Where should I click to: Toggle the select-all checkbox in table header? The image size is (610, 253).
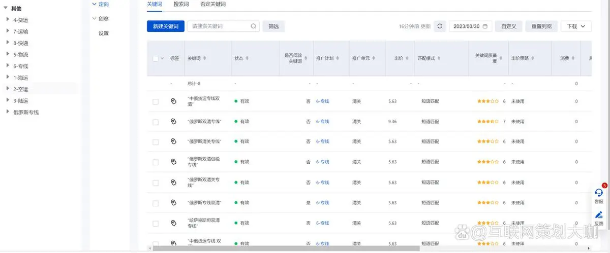[x=156, y=59]
